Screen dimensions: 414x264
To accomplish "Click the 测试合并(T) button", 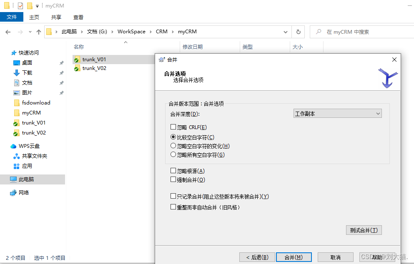I will point(364,230).
